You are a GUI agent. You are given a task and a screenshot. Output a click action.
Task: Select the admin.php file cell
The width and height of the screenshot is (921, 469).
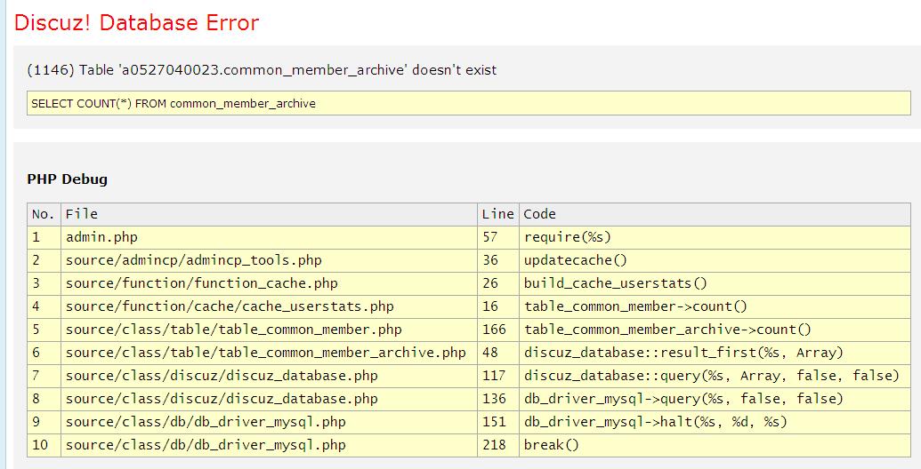point(269,237)
